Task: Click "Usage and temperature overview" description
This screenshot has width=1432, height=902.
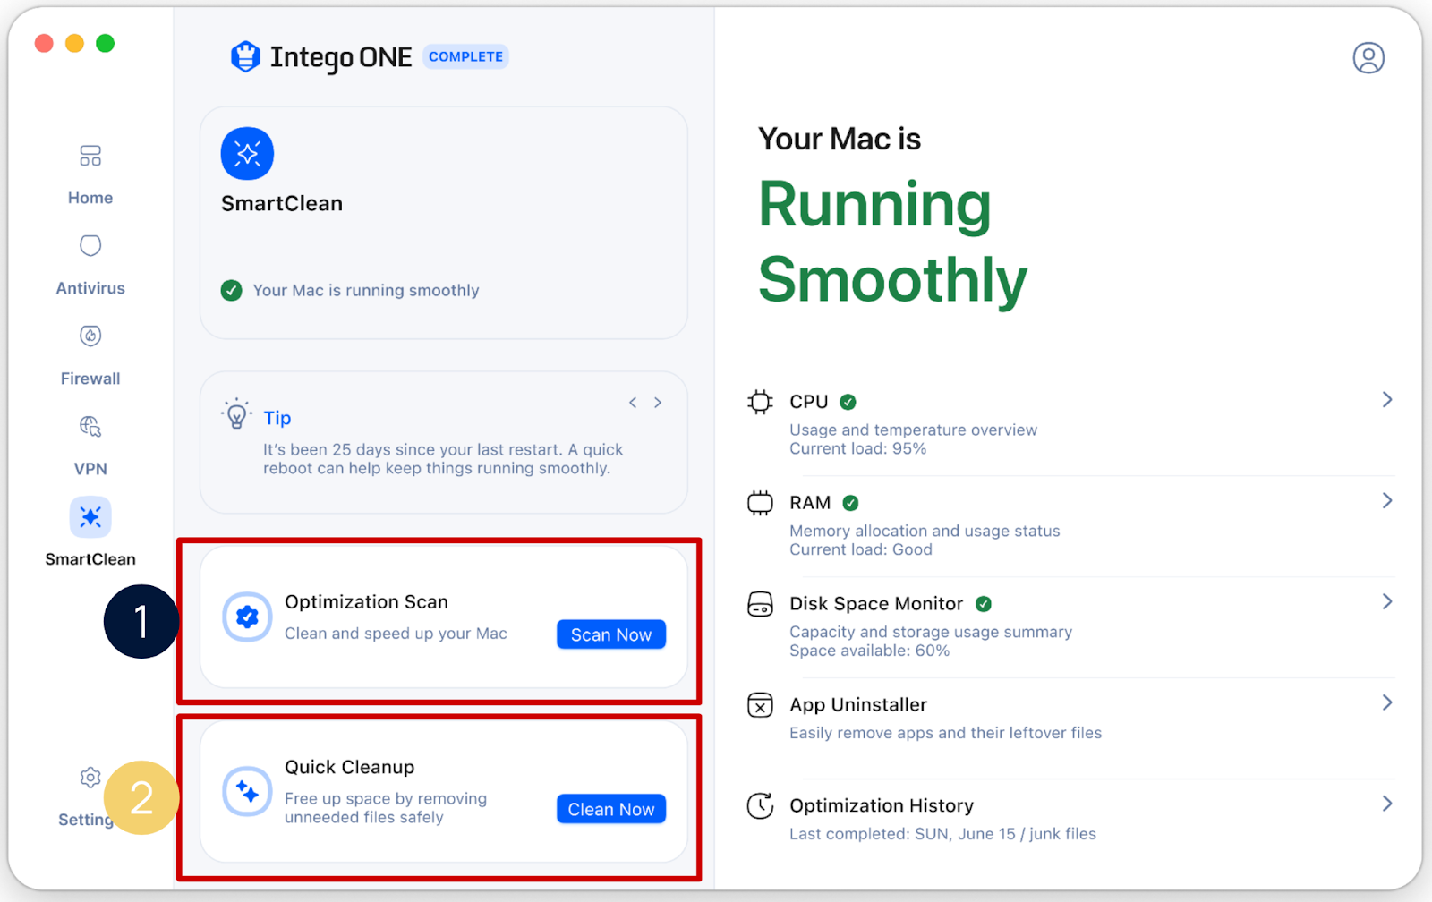Action: pos(914,430)
